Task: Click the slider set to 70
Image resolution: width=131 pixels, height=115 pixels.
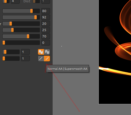Action: [x=21, y=36]
